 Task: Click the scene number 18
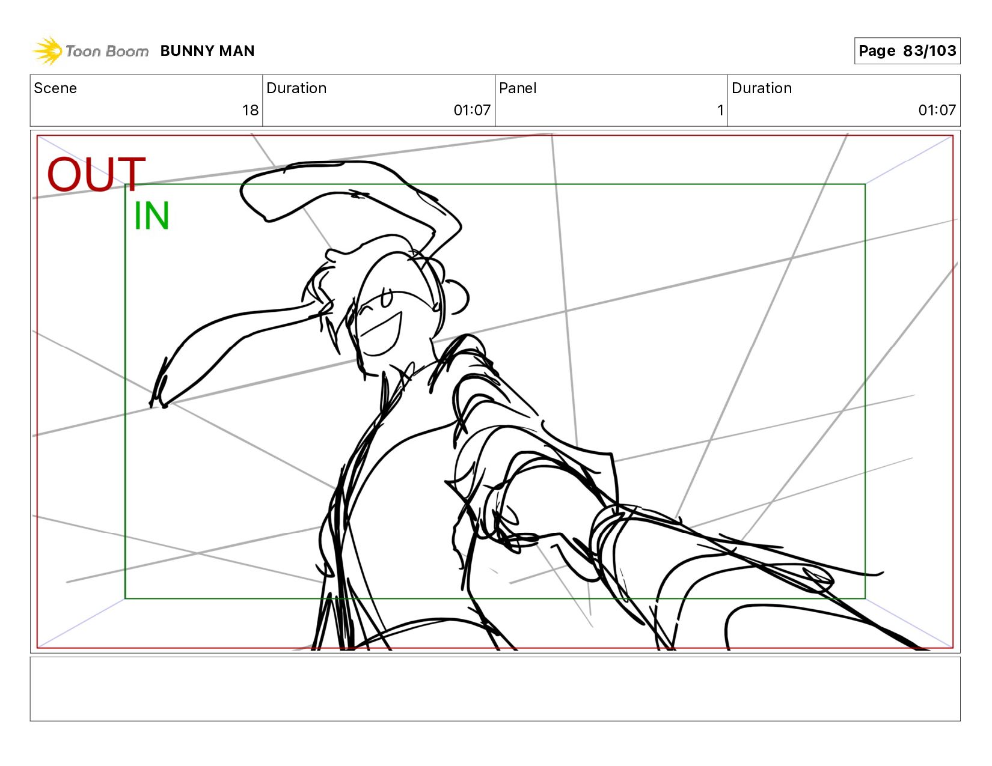[250, 111]
